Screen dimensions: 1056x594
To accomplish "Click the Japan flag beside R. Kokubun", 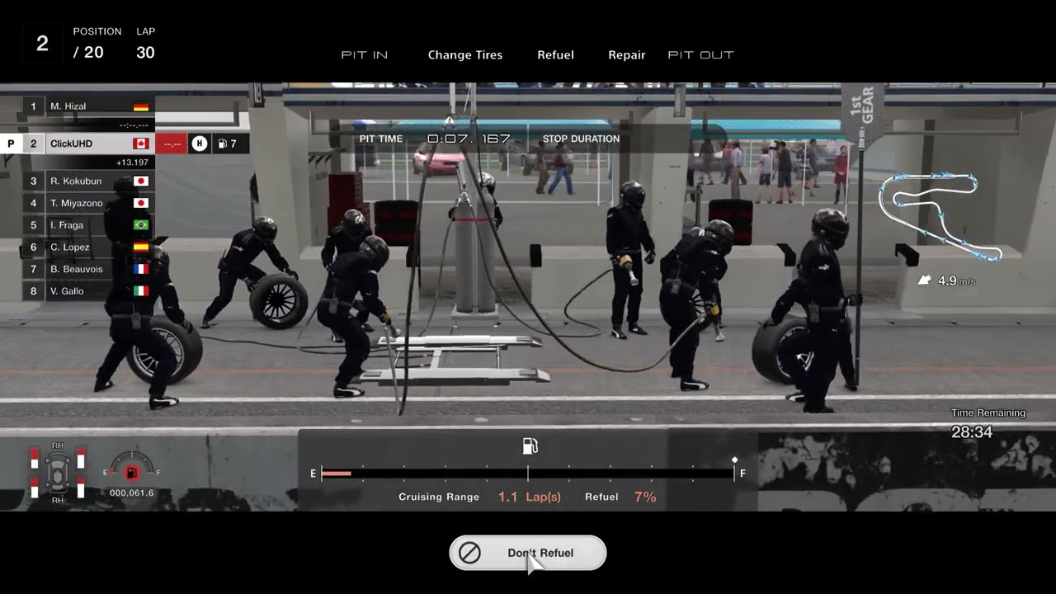I will (141, 181).
